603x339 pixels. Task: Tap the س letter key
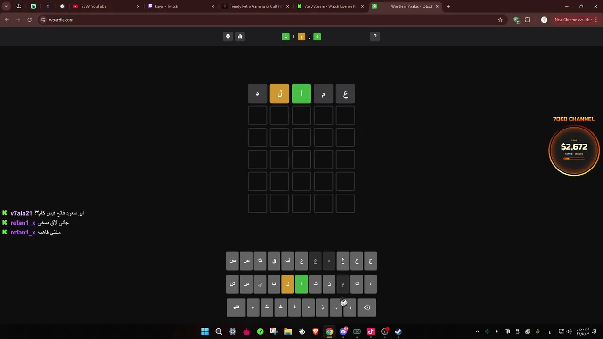coord(246,284)
